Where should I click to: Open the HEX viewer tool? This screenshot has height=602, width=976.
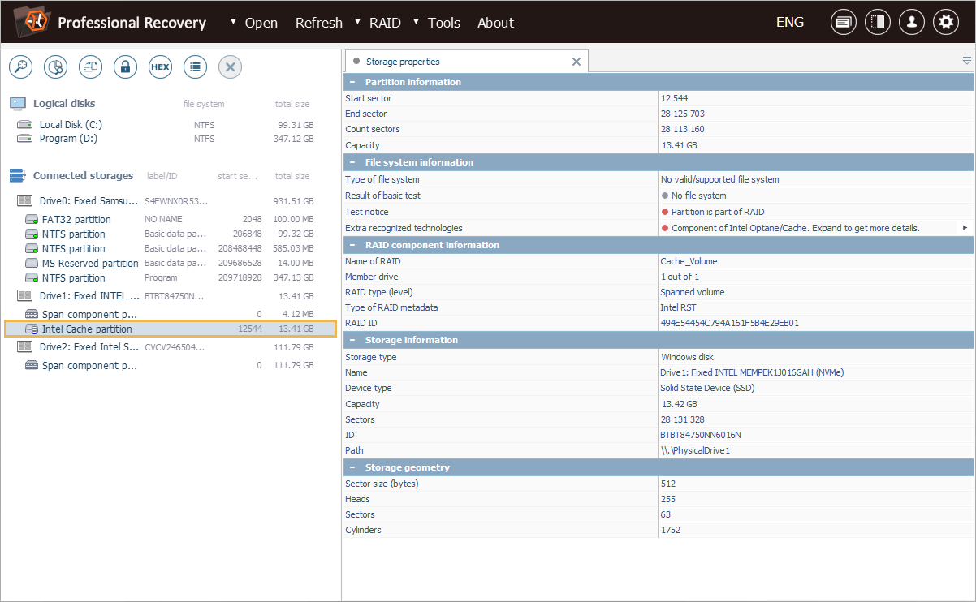point(160,67)
